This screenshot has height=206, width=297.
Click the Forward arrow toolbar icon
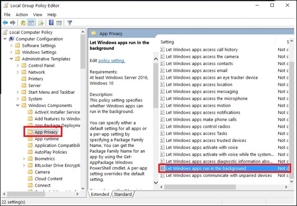(13, 23)
